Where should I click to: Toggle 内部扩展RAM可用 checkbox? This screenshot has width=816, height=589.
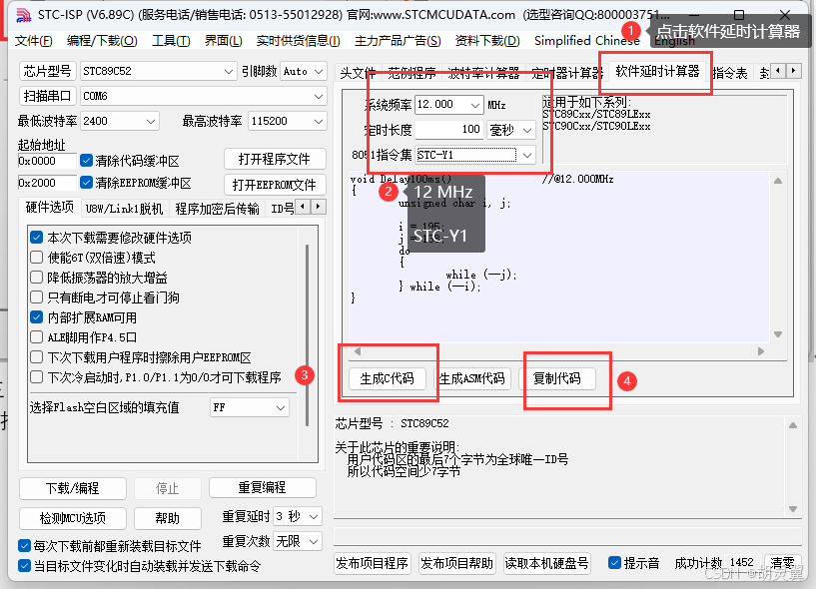pos(36,317)
